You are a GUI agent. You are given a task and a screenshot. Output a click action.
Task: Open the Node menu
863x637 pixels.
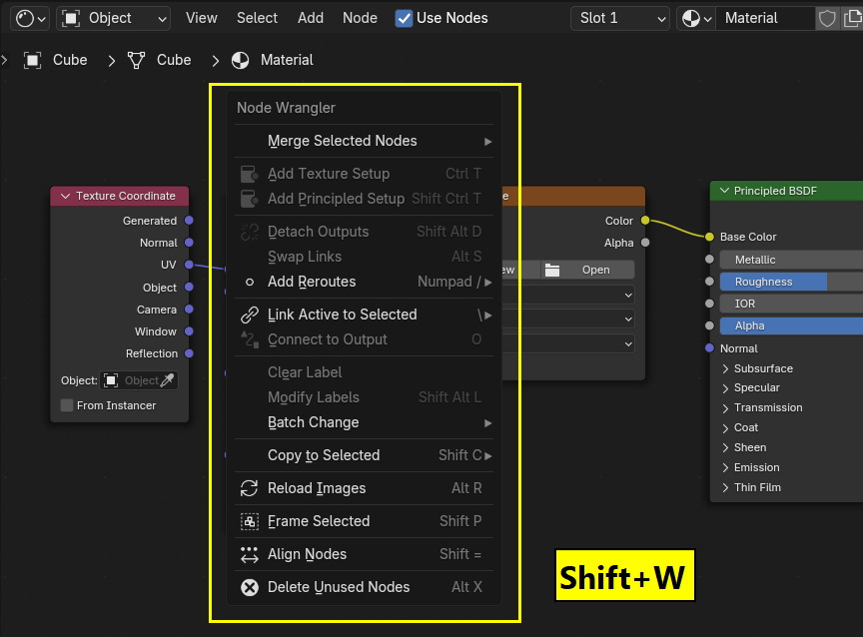pyautogui.click(x=360, y=18)
